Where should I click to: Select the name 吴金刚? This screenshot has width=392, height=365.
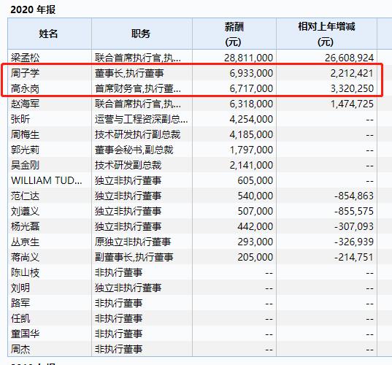click(x=25, y=165)
